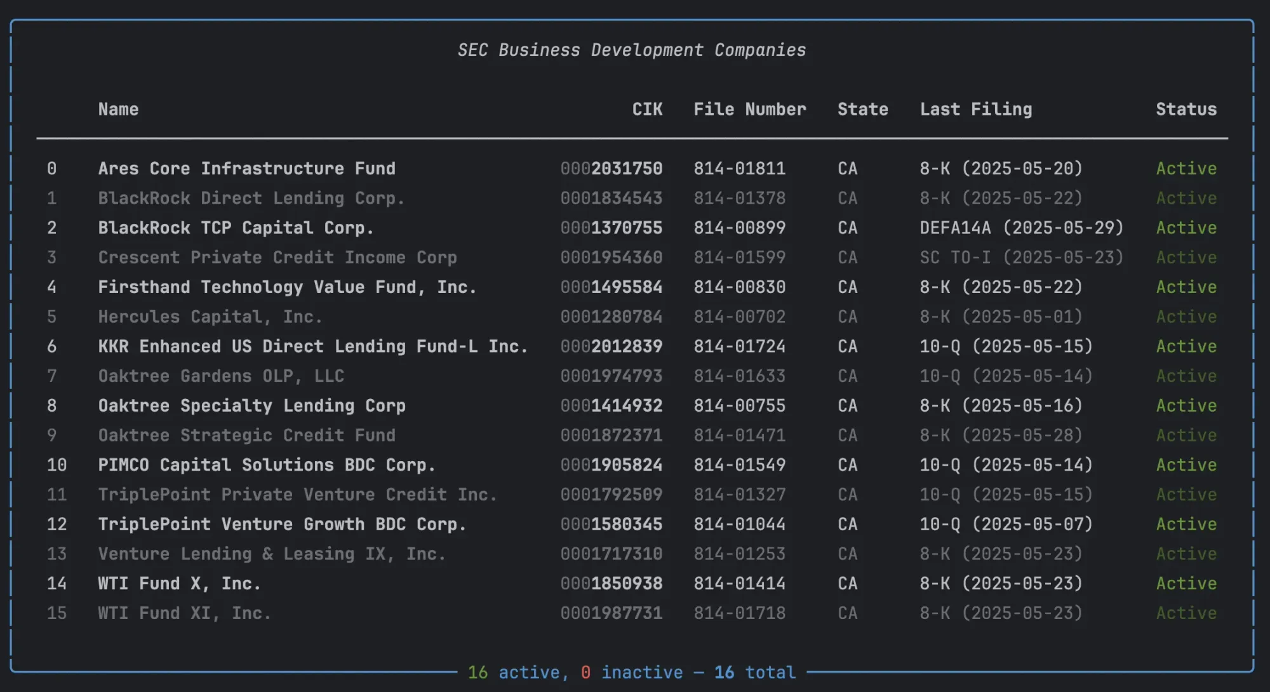The image size is (1270, 692).
Task: Open the 8-K filing for BlackRock Direct Lending
Action: (x=1001, y=198)
